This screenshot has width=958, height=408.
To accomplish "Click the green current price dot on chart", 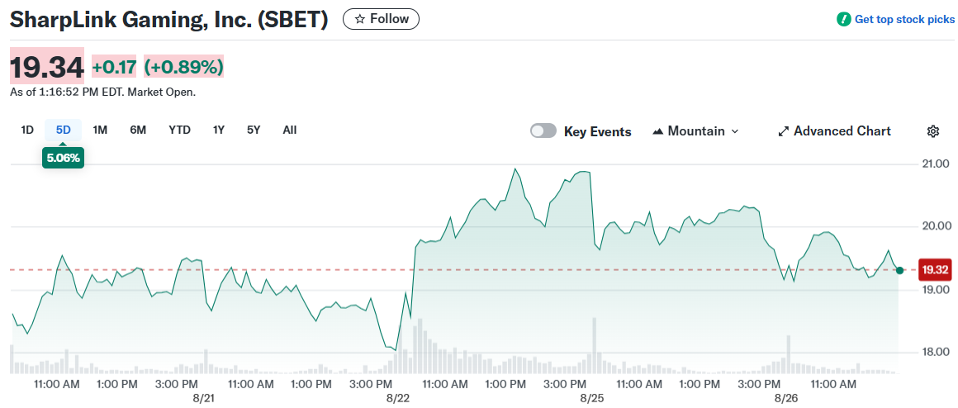I will (899, 270).
